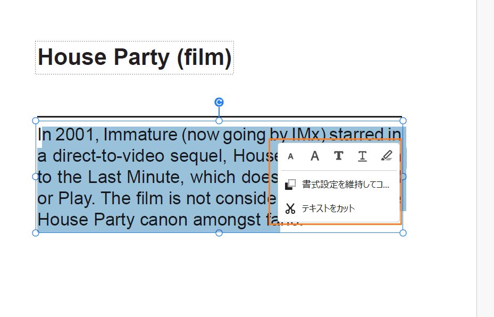Click the top-right resize handle of text box

pyautogui.click(x=403, y=121)
